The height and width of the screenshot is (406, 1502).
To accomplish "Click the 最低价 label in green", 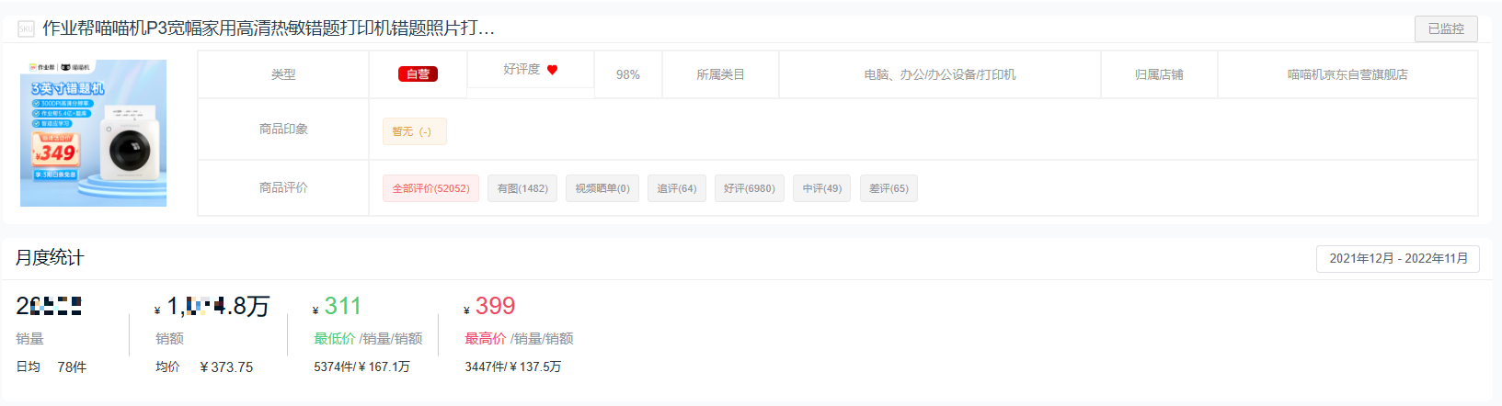I will coord(335,339).
